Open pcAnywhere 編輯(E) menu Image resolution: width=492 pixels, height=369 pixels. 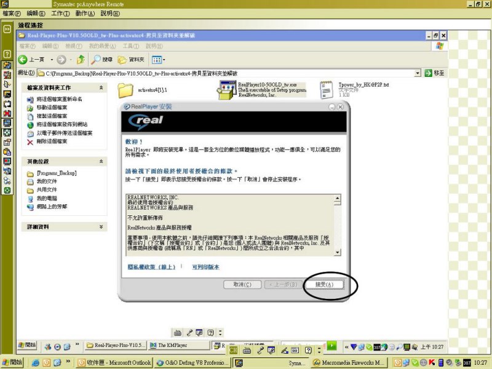pyautogui.click(x=36, y=14)
